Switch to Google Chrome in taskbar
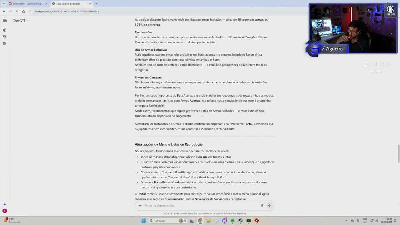This screenshot has width=400, height=225. [200, 221]
